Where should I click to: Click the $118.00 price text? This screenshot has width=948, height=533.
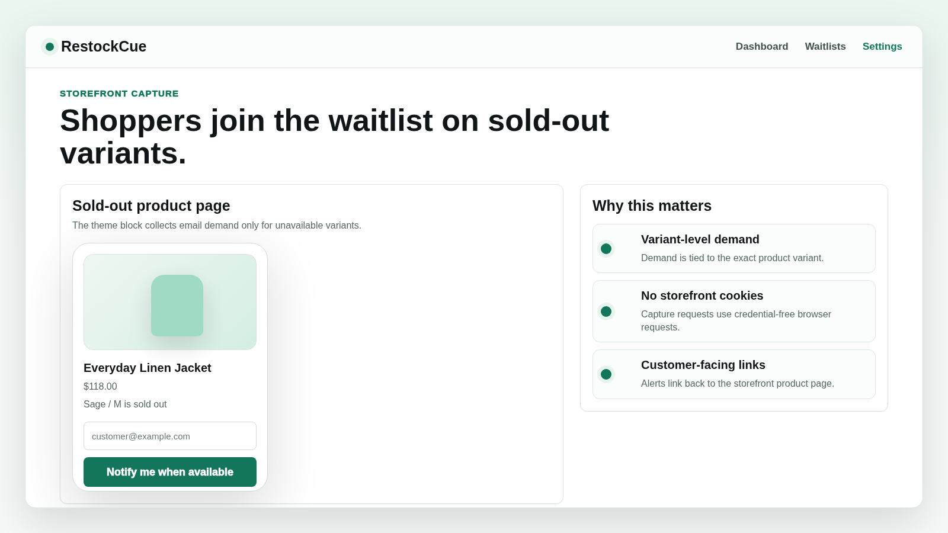pyautogui.click(x=100, y=386)
